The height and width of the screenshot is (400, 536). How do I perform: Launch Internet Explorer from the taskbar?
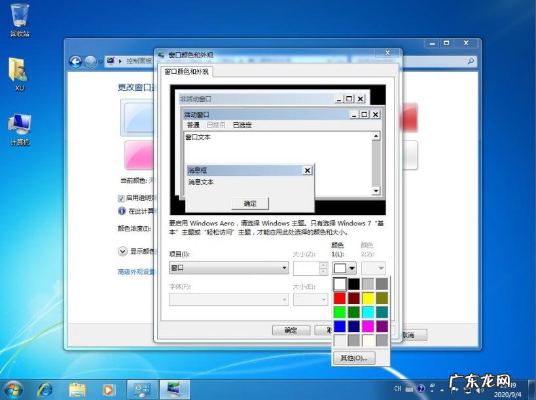coord(46,390)
